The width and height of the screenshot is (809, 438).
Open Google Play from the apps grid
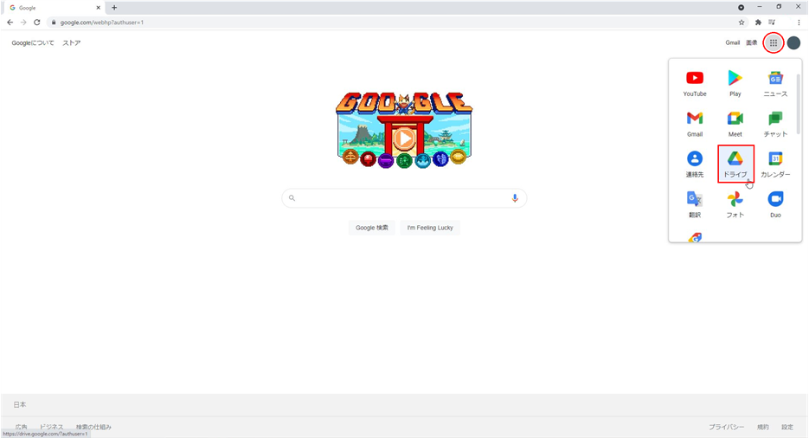click(x=735, y=83)
